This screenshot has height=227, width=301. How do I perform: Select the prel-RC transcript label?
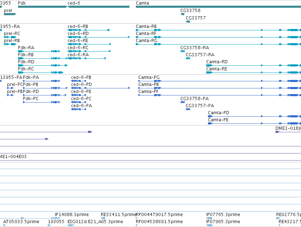[12, 34]
